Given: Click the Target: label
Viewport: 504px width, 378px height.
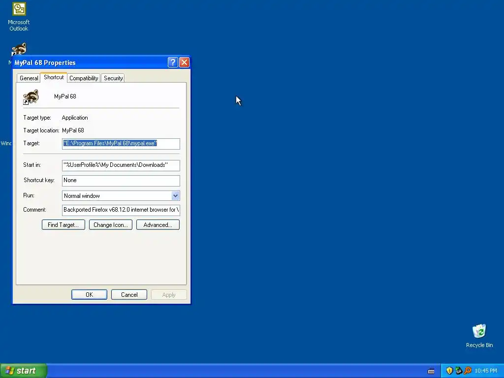Looking at the screenshot, I should 31,143.
